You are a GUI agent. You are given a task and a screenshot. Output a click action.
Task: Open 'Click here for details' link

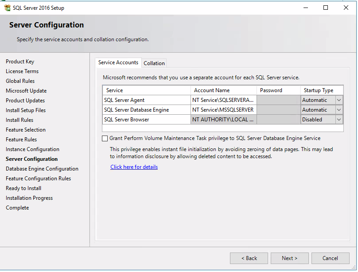[x=134, y=167]
